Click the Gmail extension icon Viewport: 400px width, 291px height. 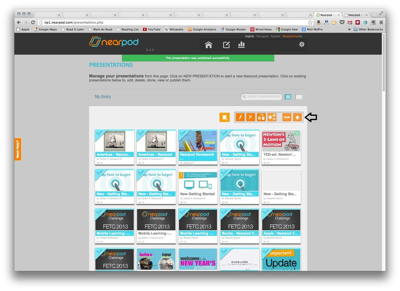coord(350,22)
